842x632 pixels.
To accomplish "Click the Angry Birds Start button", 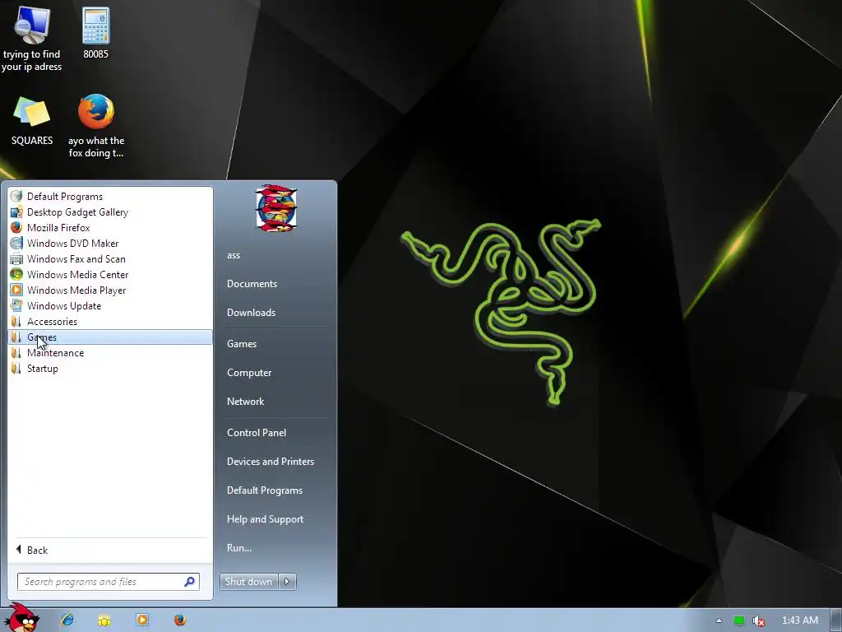I will coord(21,618).
